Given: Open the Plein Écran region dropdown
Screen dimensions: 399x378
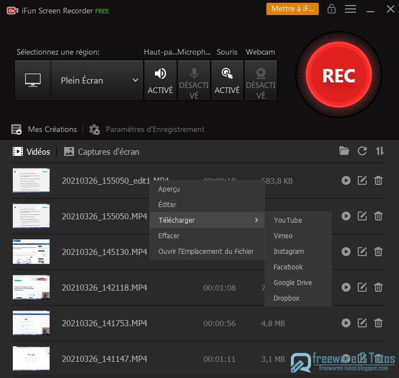Looking at the screenshot, I should click(x=97, y=80).
